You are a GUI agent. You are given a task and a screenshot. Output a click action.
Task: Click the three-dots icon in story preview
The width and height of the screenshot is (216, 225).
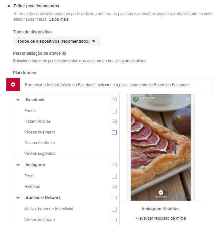[x=188, y=197]
